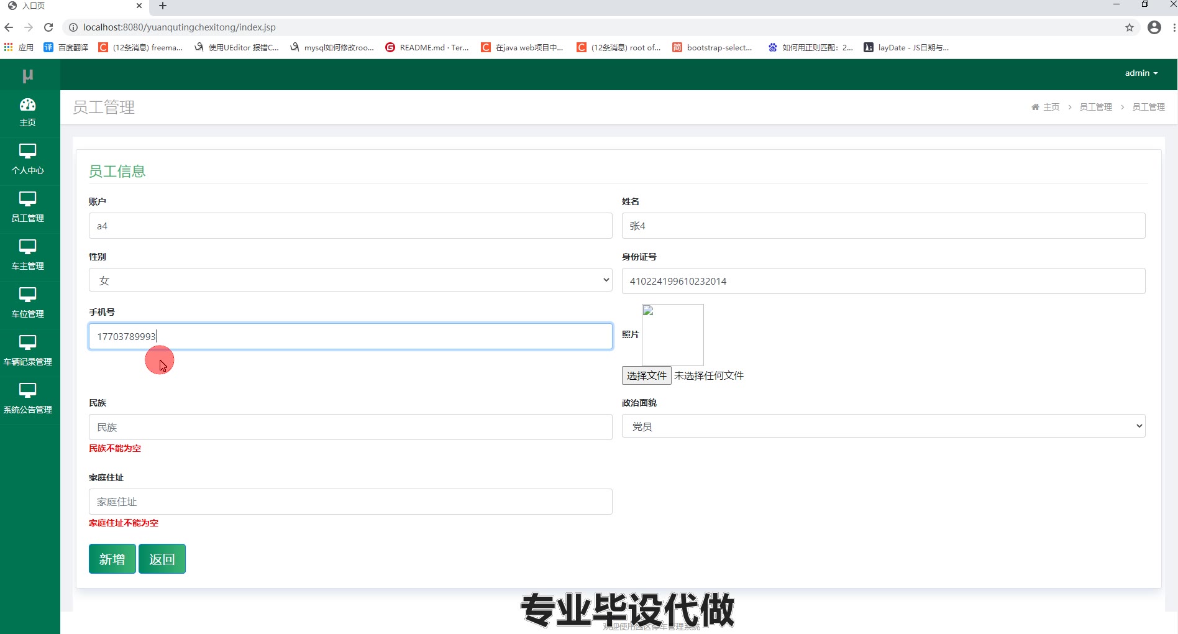
Task: Open the 在java web项目中 bookmark
Action: click(x=523, y=47)
